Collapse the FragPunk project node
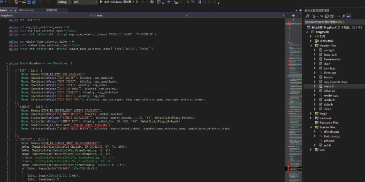Screen dimensions: 365x182 [x=307, y=32]
